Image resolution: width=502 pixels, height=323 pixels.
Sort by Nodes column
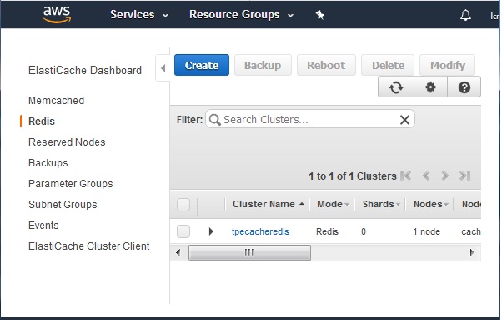tap(431, 204)
